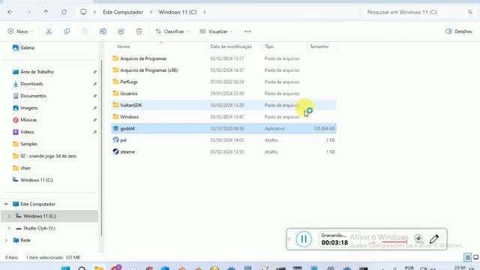Open '02 - criando jogo 3d do zero' folder

click(44, 156)
